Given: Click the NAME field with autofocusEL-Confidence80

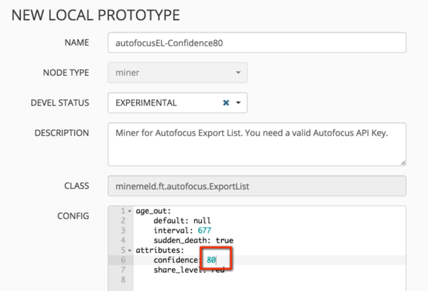Looking at the screenshot, I should [257, 42].
